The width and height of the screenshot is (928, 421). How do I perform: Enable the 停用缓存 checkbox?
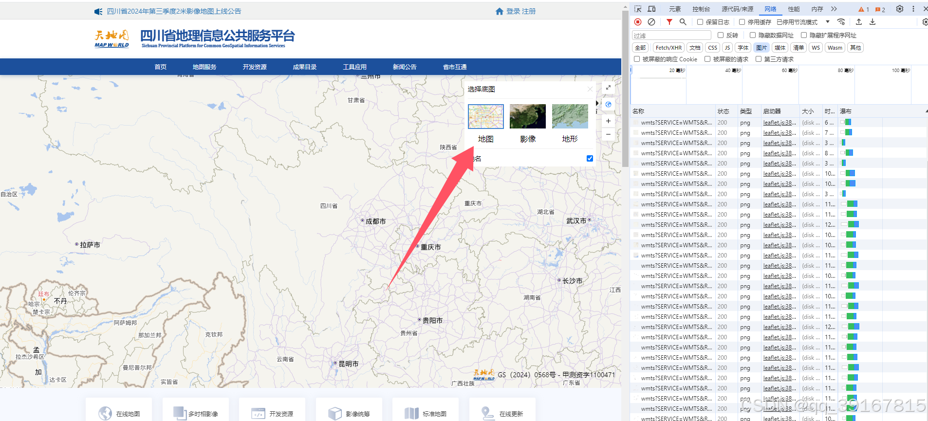742,22
